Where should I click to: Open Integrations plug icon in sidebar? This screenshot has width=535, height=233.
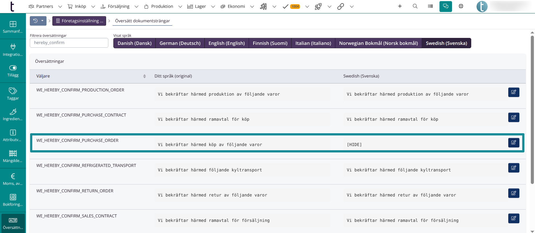[x=13, y=50]
